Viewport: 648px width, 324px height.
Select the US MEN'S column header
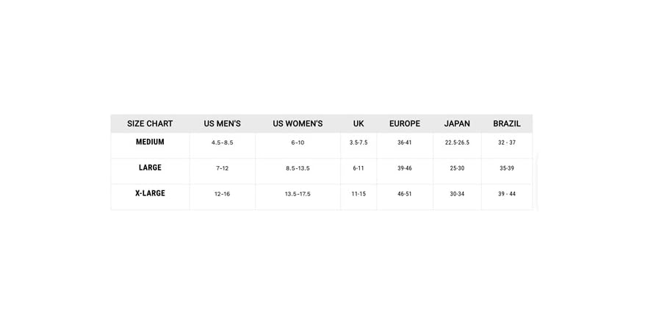pos(222,123)
